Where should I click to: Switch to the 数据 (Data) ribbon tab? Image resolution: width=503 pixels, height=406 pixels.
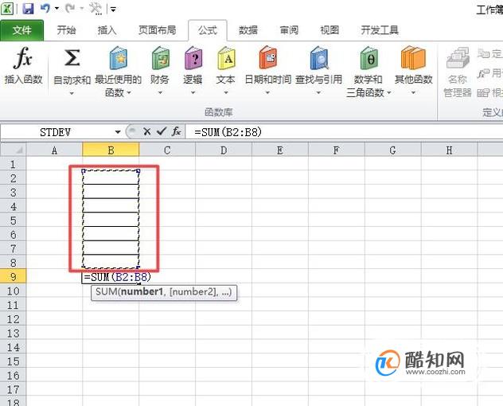click(248, 30)
